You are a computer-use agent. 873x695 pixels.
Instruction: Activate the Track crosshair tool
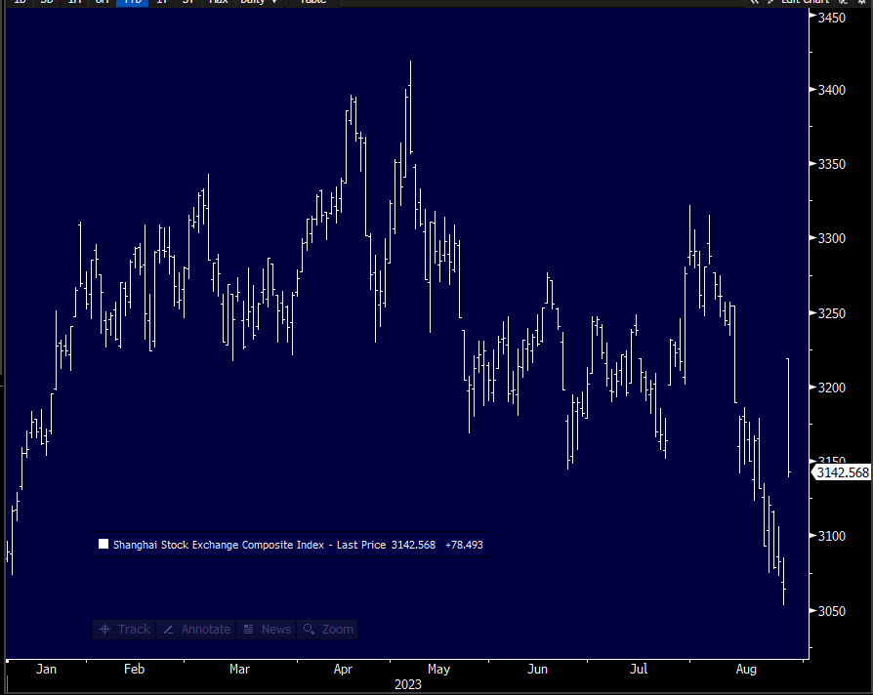pyautogui.click(x=124, y=630)
